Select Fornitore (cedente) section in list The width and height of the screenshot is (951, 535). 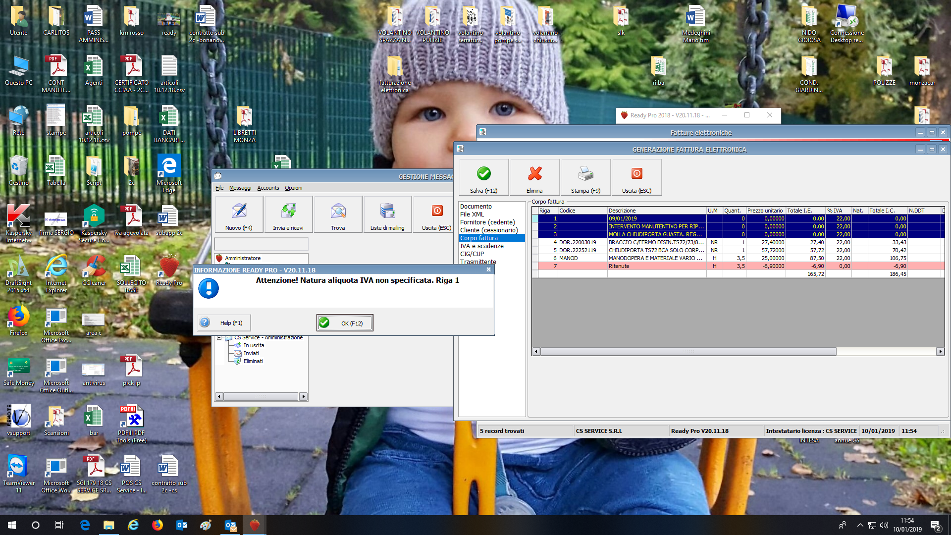(x=487, y=222)
